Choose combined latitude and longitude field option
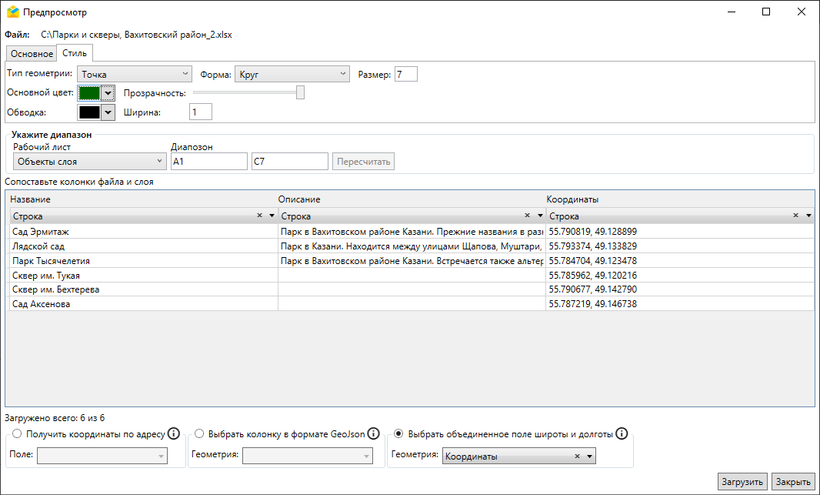Image resolution: width=820 pixels, height=495 pixels. 398,434
